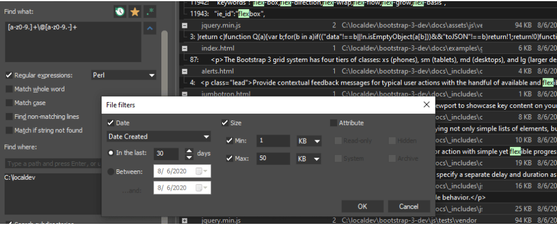This screenshot has height=225, width=557.
Task: Open calendar picker for Between date
Action: pos(202,172)
